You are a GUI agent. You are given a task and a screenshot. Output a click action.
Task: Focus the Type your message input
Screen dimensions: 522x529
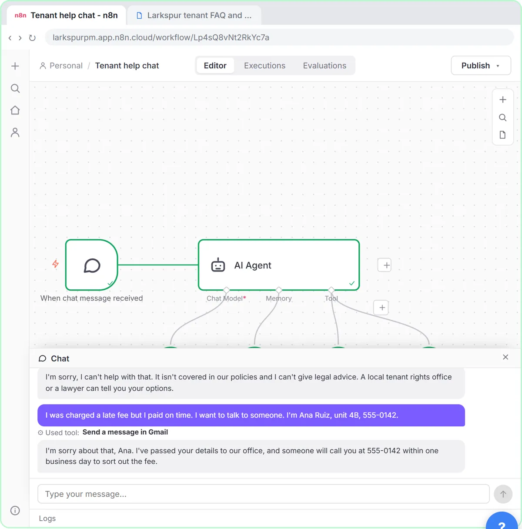pyautogui.click(x=264, y=494)
